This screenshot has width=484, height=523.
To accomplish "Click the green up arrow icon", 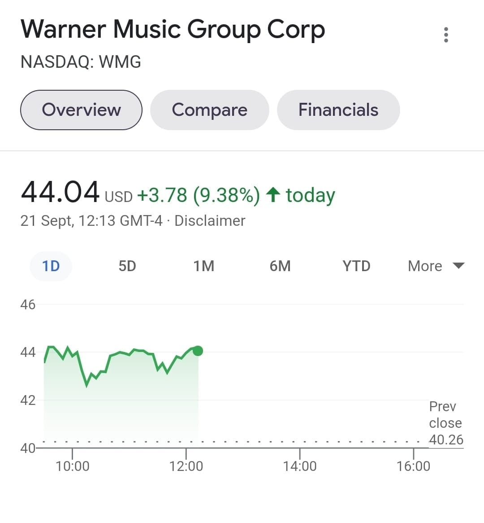I will [x=273, y=195].
